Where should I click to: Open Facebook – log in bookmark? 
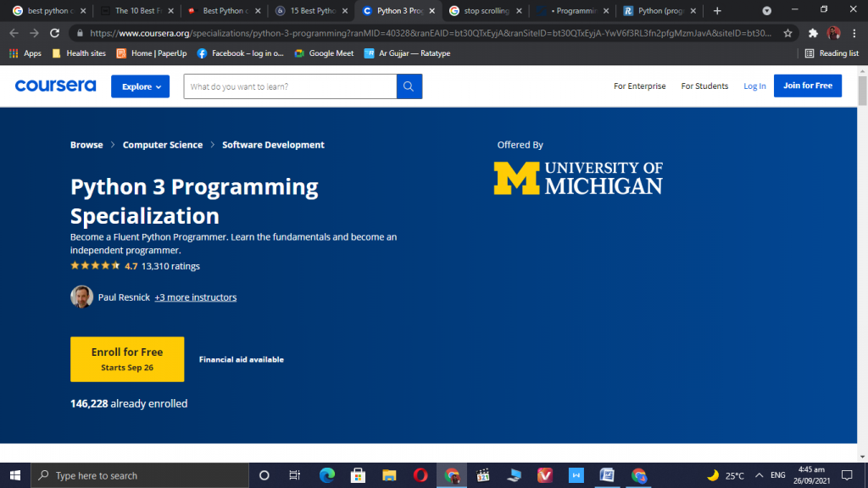click(x=240, y=53)
